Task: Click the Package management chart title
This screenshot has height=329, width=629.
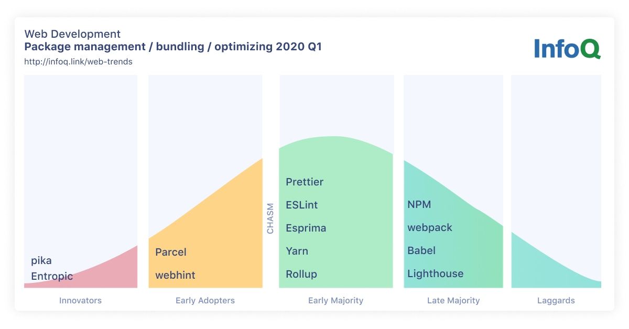Action: pos(173,47)
